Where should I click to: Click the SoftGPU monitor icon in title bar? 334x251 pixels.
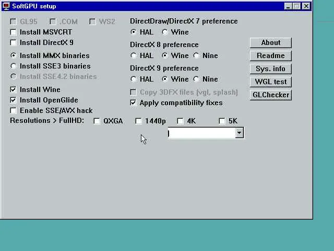point(6,6)
